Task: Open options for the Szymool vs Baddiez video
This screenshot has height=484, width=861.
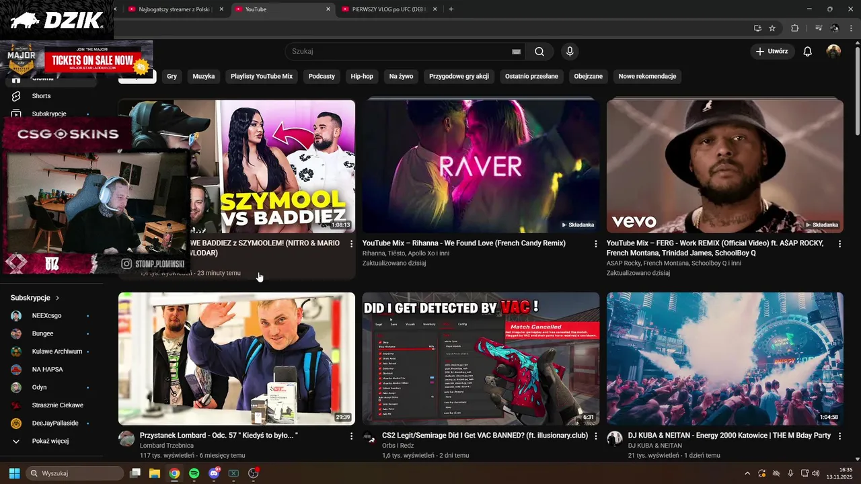Action: coord(351,244)
